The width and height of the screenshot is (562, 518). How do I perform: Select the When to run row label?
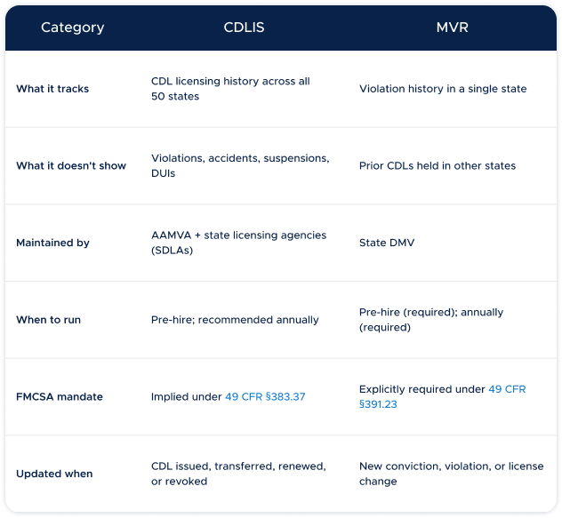point(48,320)
